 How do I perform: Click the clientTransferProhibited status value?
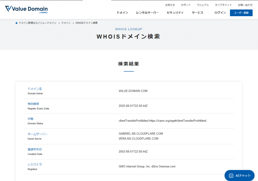point(163,121)
